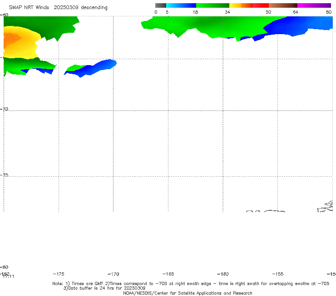Click the 'SMAP NRT Winds 20250309 descending' title
The width and height of the screenshot is (336, 296).
pos(58,8)
